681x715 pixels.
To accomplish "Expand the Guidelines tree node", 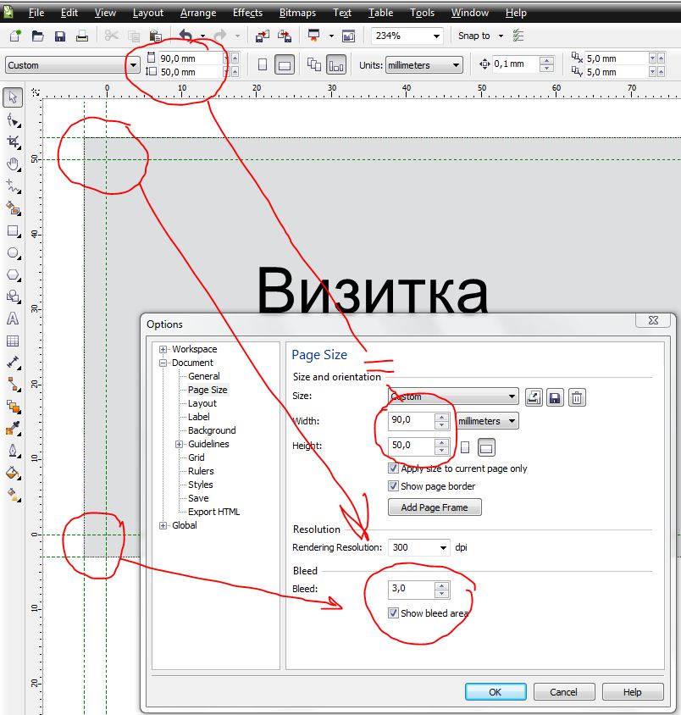I will click(x=179, y=444).
